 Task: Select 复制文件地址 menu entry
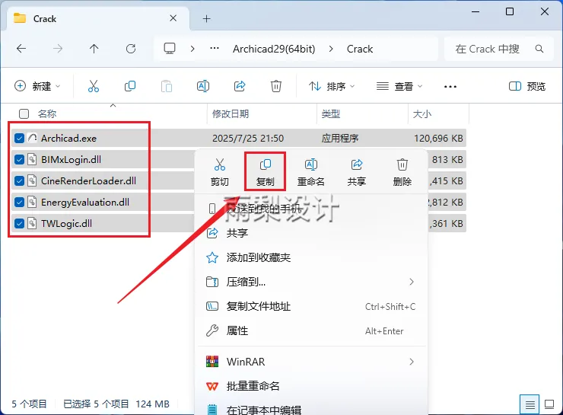(x=311, y=306)
